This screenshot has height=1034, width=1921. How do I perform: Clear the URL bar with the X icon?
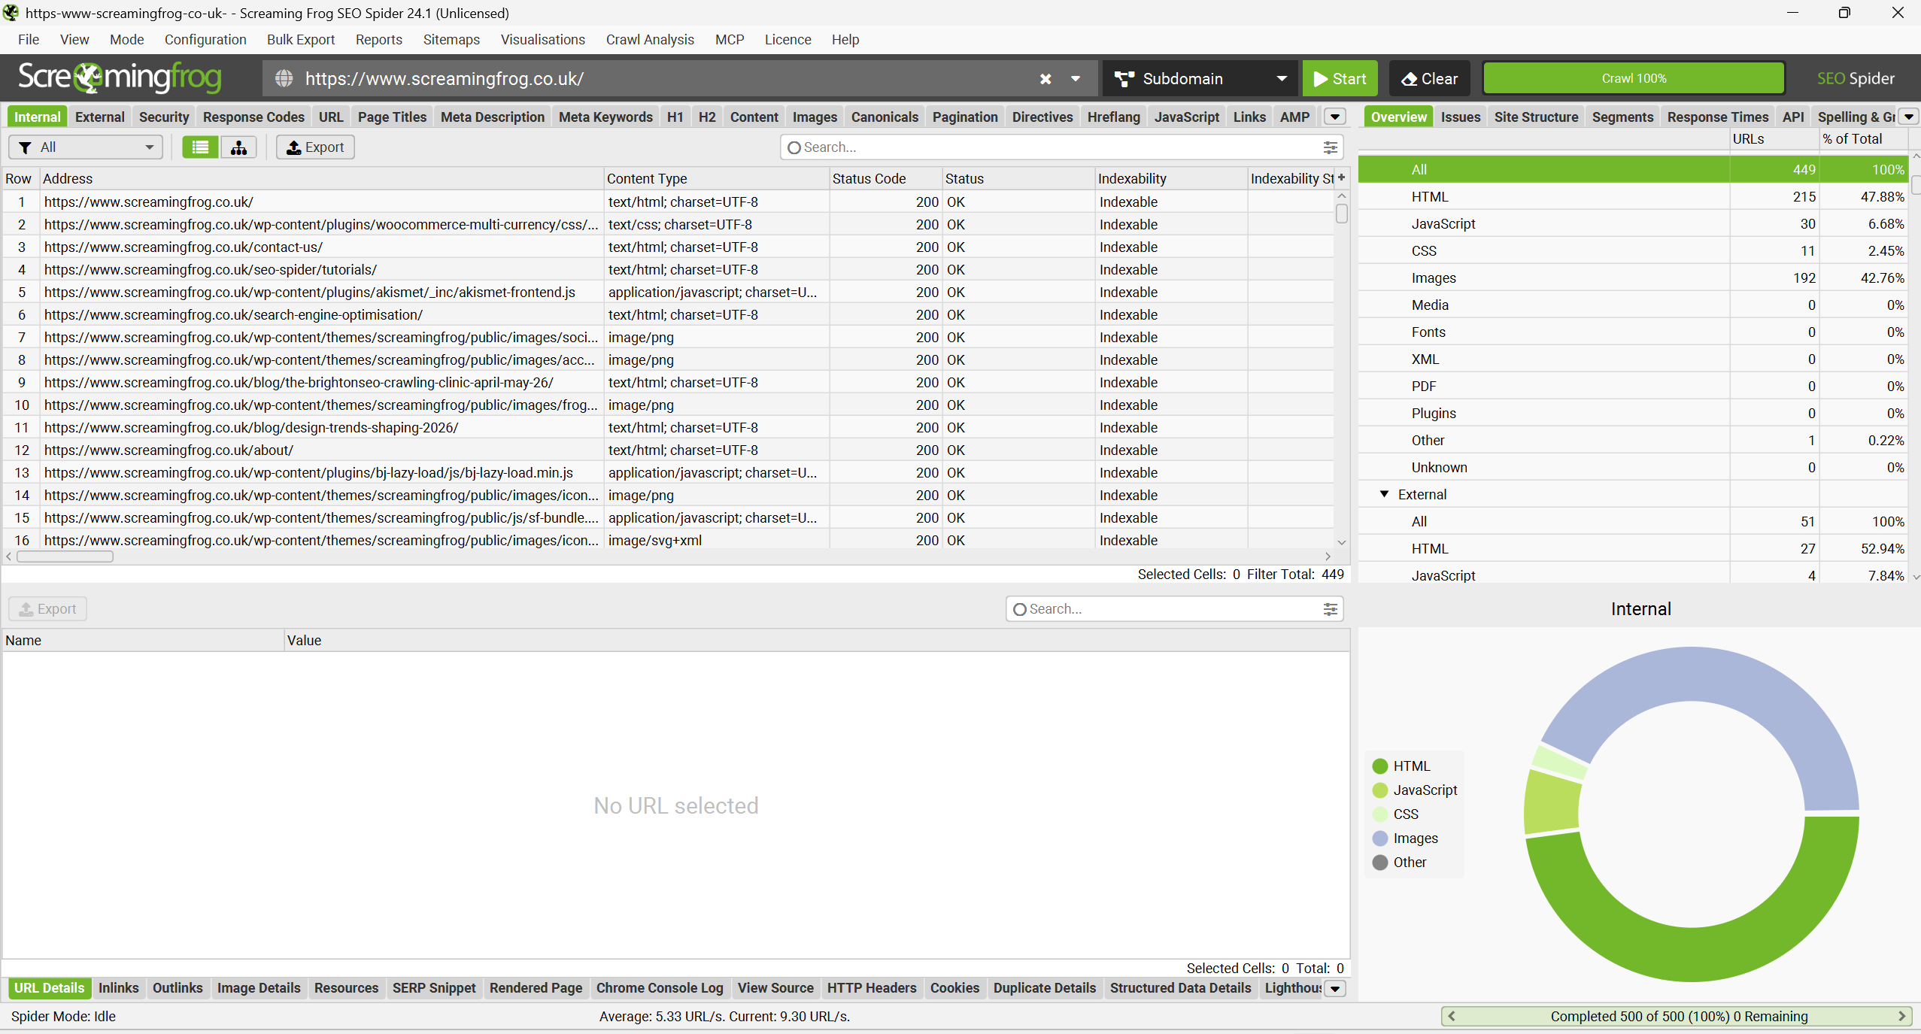1045,78
